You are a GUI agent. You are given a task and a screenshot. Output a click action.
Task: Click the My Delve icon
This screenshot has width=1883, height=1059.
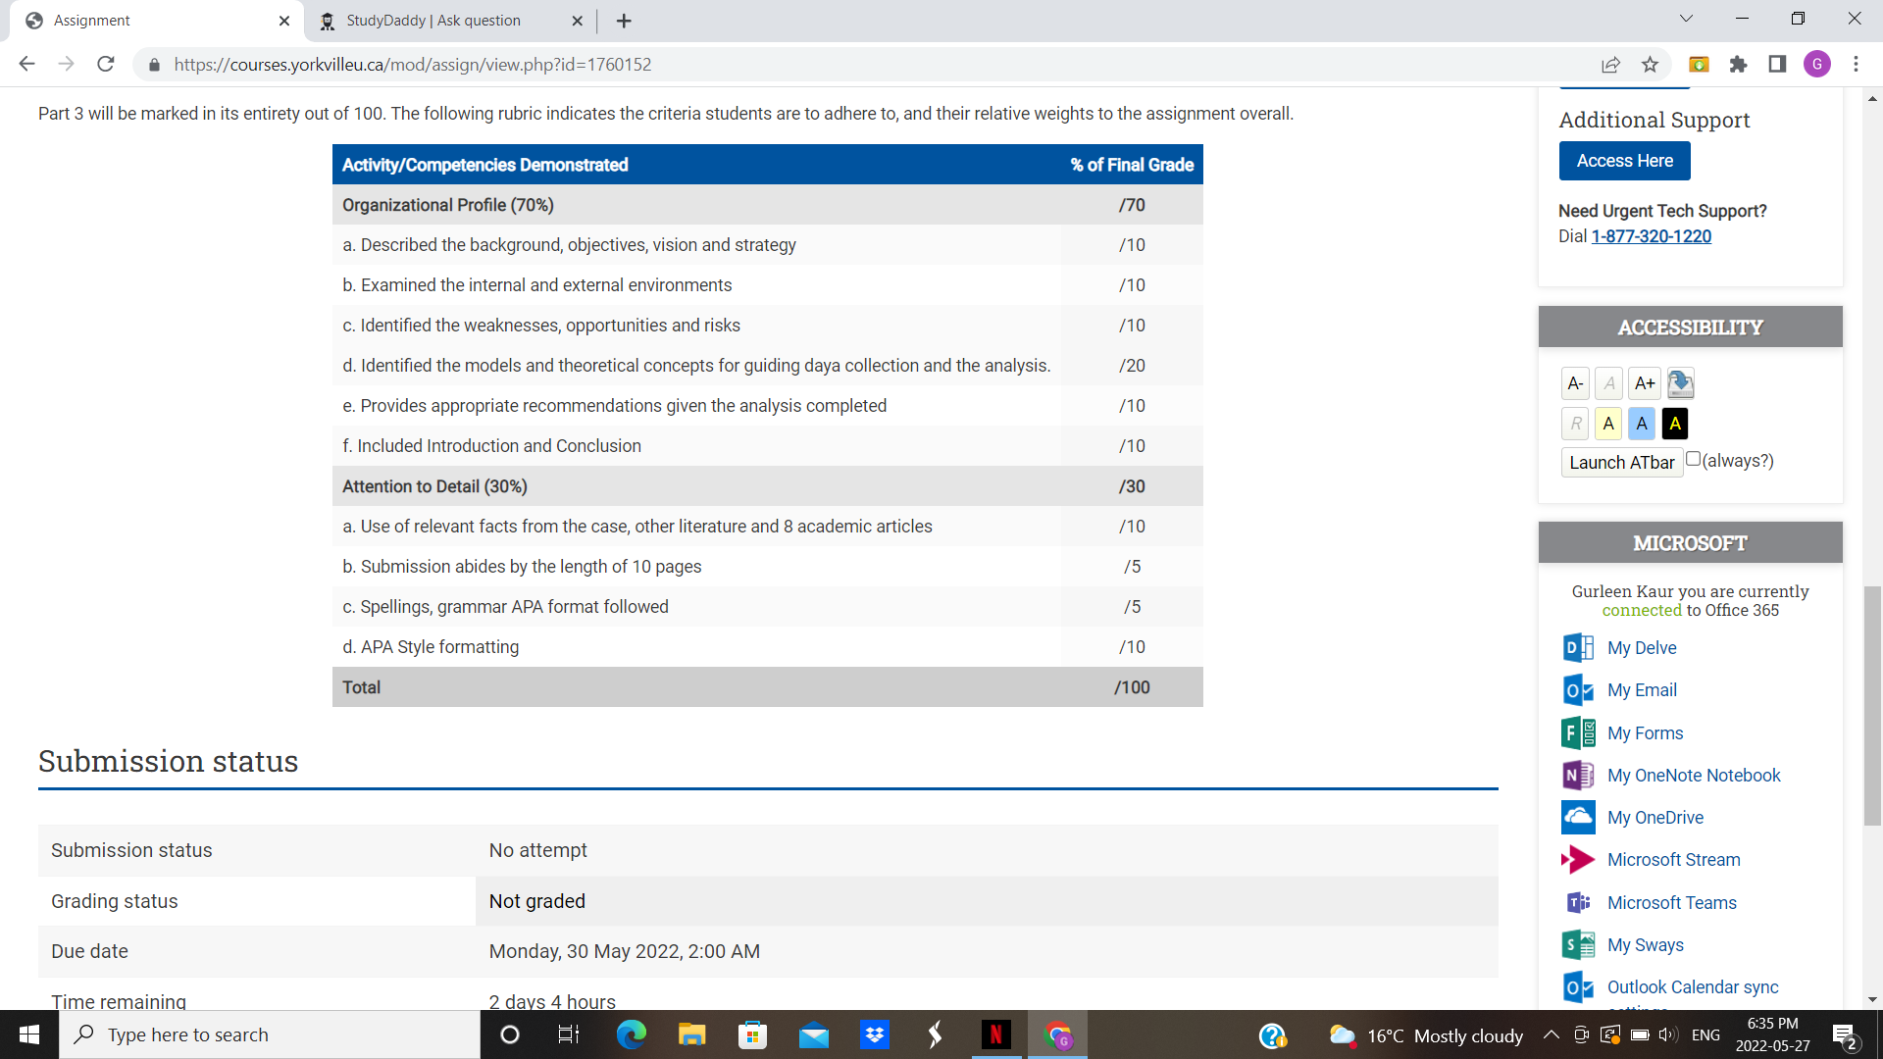pyautogui.click(x=1577, y=648)
